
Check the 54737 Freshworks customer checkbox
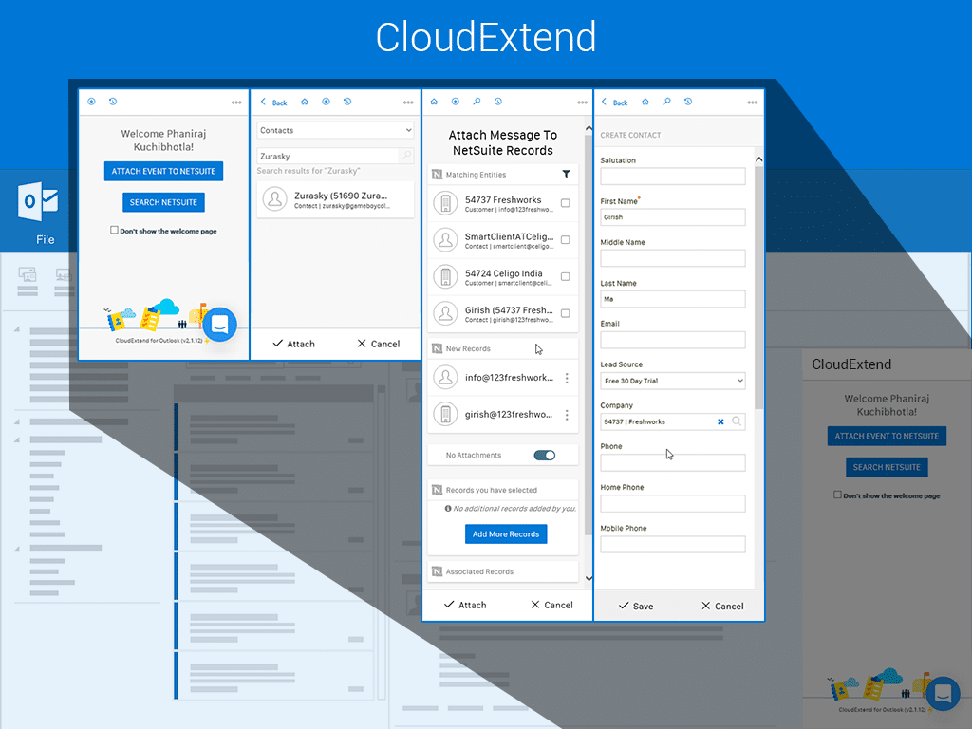click(x=566, y=203)
